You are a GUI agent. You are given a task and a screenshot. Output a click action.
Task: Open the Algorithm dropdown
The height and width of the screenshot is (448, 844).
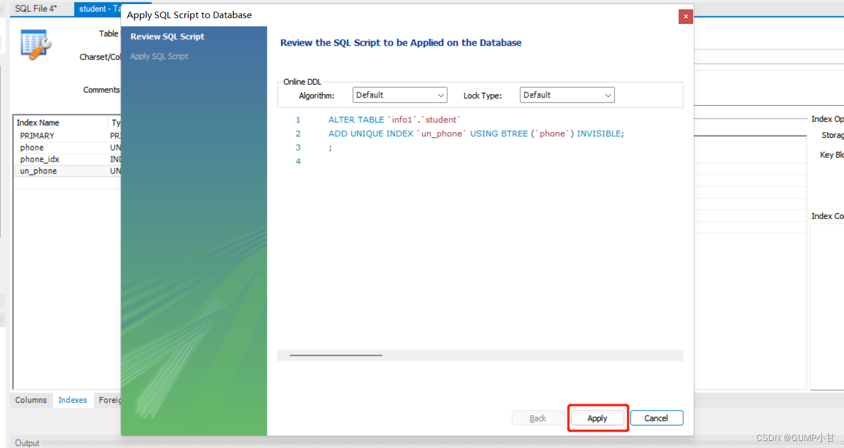click(x=400, y=95)
